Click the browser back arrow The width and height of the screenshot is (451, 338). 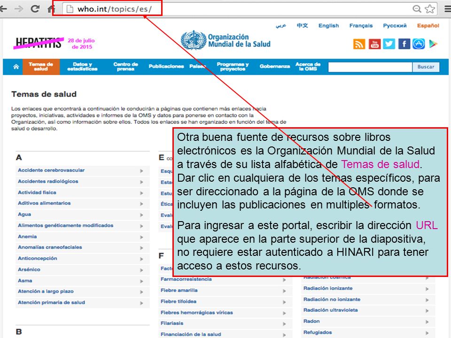click(3, 9)
